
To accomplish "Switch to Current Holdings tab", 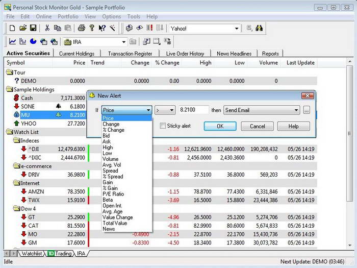I will (x=76, y=54).
